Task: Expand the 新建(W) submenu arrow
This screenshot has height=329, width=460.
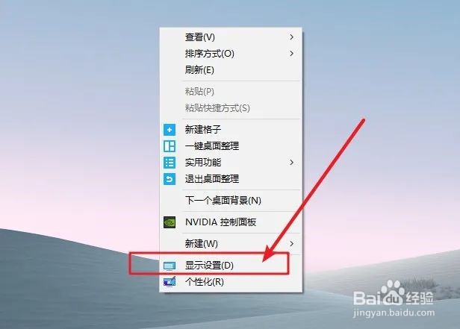Action: pos(291,243)
